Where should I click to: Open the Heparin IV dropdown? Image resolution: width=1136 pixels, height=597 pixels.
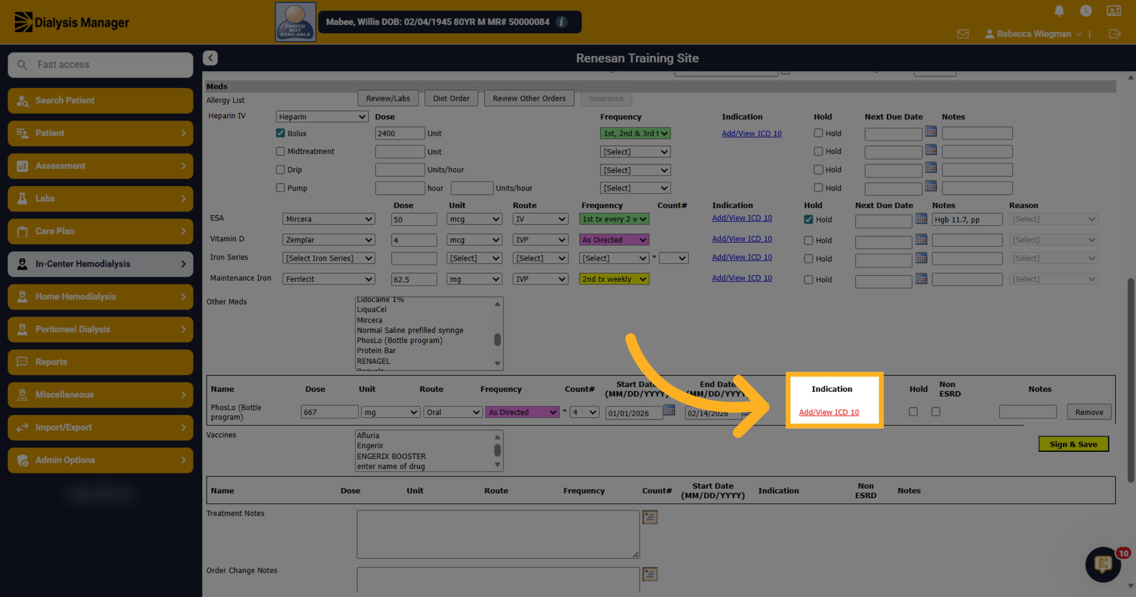322,116
